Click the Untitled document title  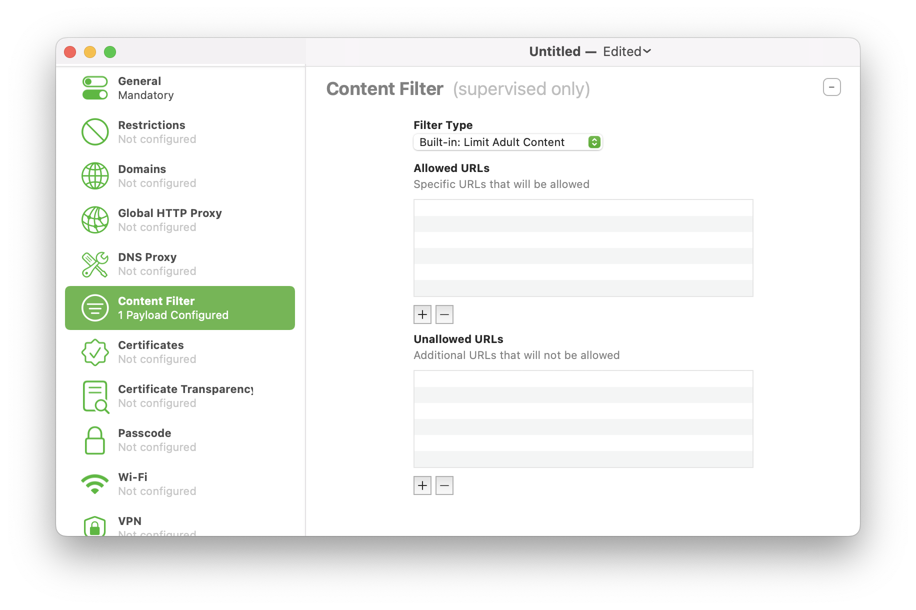coord(555,51)
